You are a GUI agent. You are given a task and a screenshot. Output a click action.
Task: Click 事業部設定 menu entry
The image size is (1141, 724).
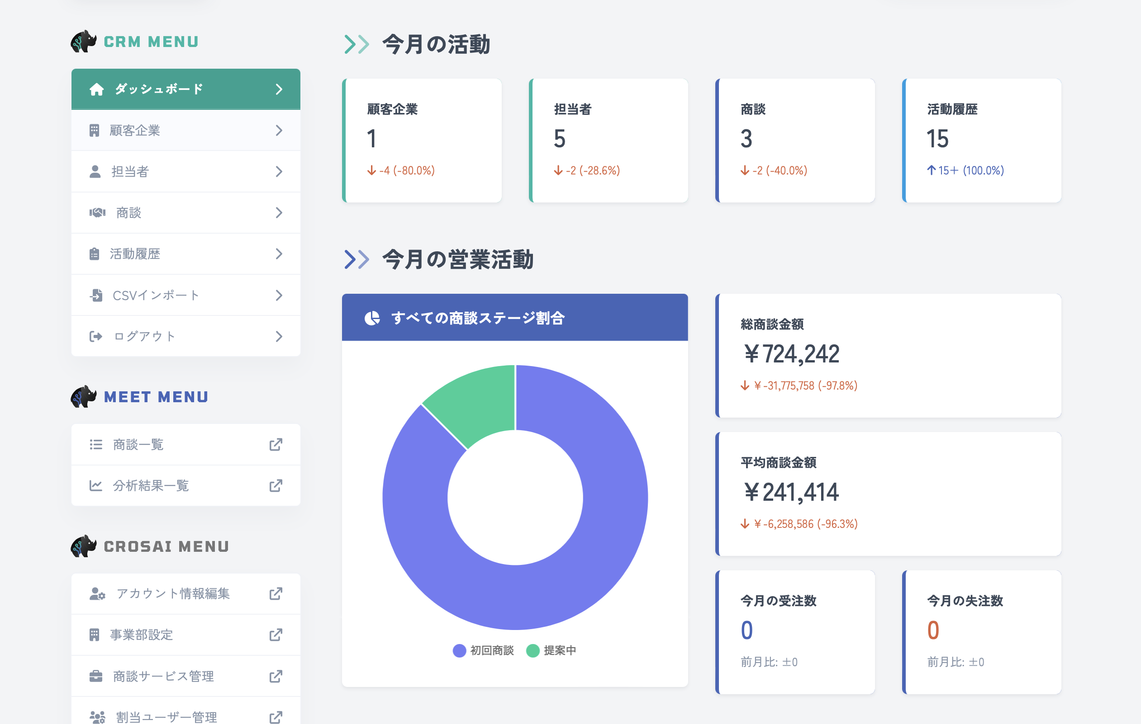click(x=142, y=635)
